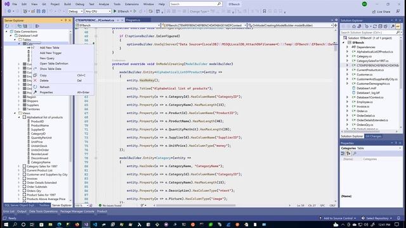
Task: Click the split editor icon above the vertical scrollbar
Action: click(336, 25)
